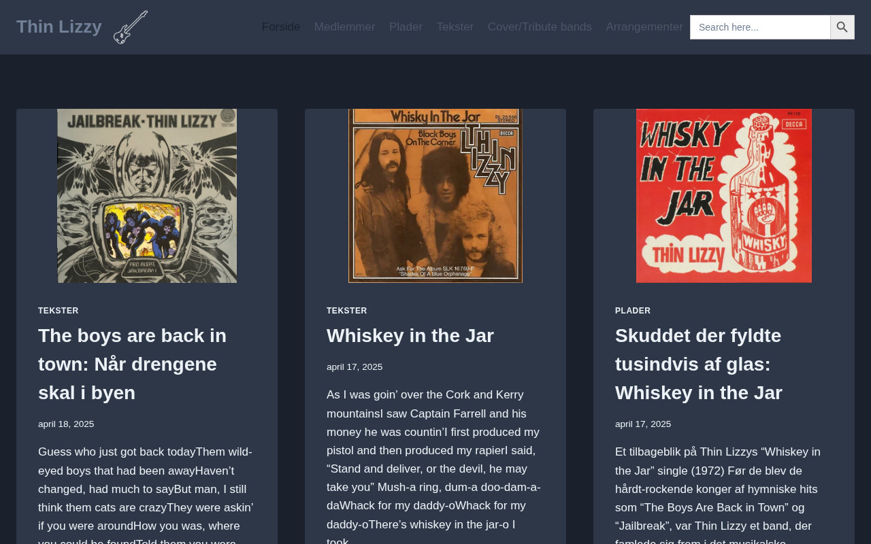Open the Thin Lizzy site title
This screenshot has height=544, width=871.
coord(59,27)
